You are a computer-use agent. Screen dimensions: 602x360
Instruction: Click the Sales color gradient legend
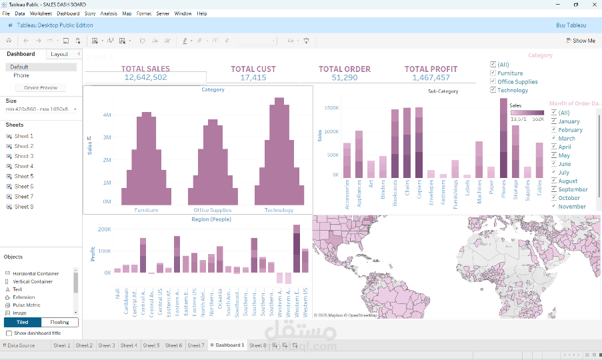coord(527,113)
